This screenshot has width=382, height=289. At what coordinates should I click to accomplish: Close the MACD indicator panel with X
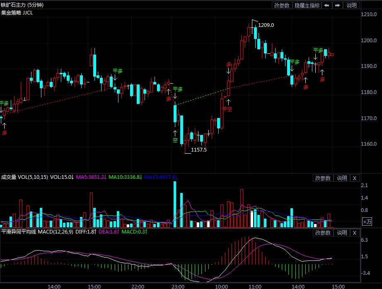(354, 233)
